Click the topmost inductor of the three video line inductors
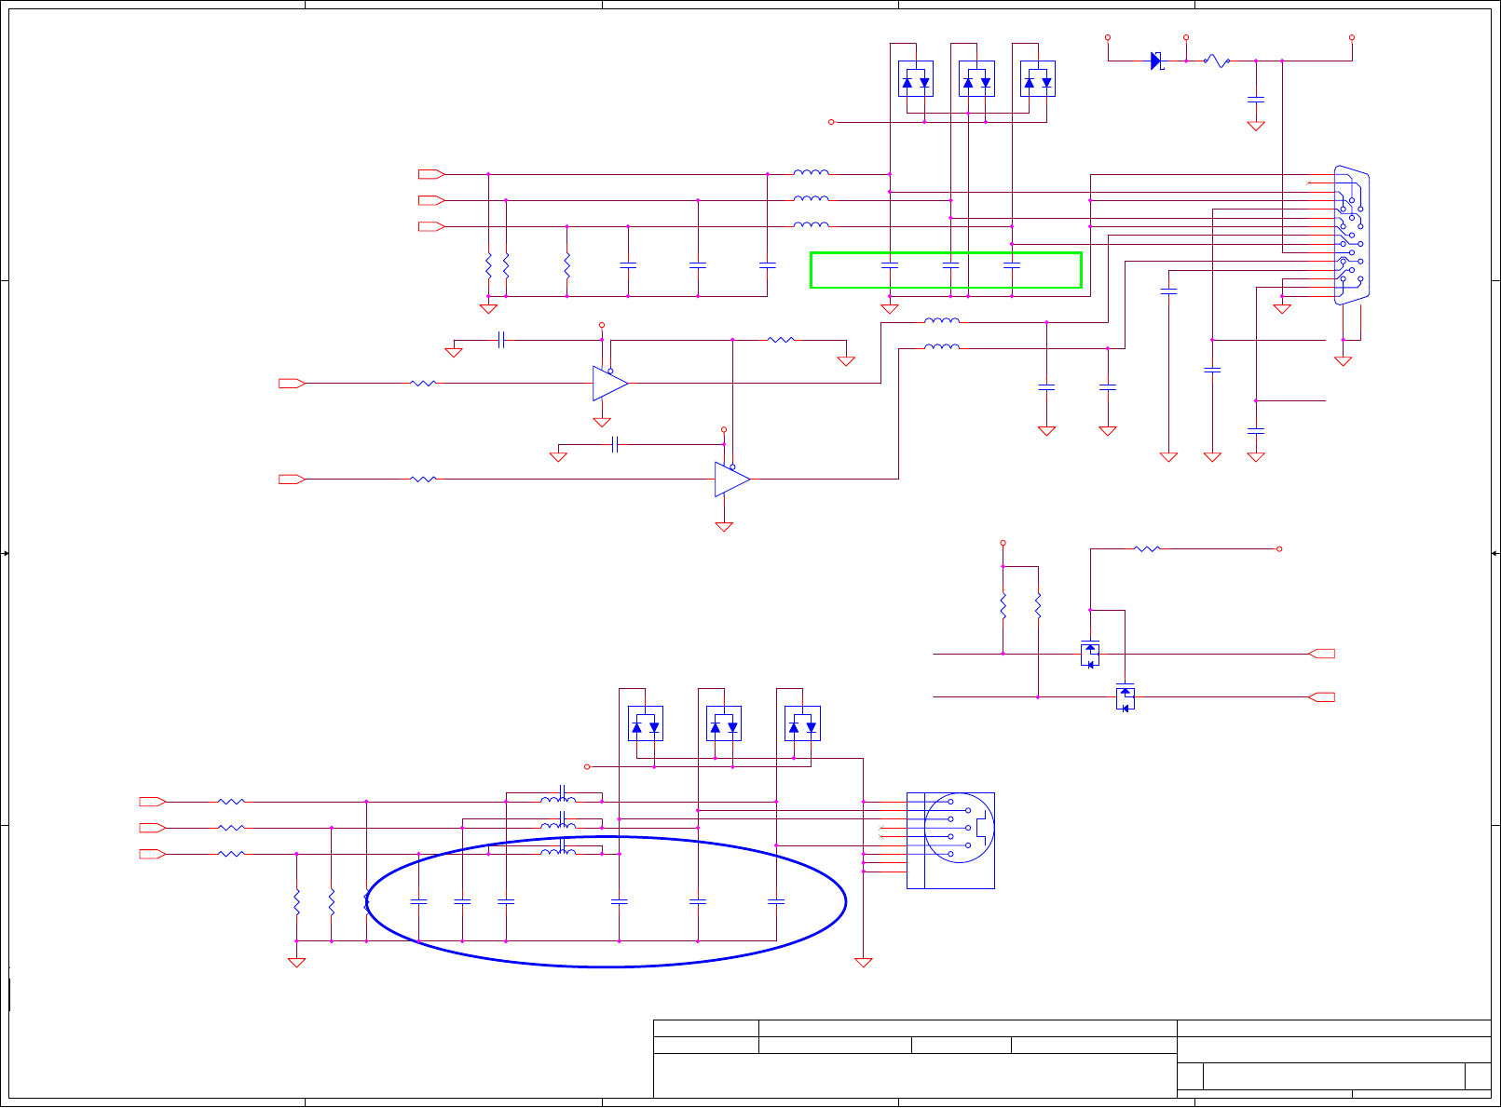This screenshot has height=1108, width=1501. click(x=812, y=172)
